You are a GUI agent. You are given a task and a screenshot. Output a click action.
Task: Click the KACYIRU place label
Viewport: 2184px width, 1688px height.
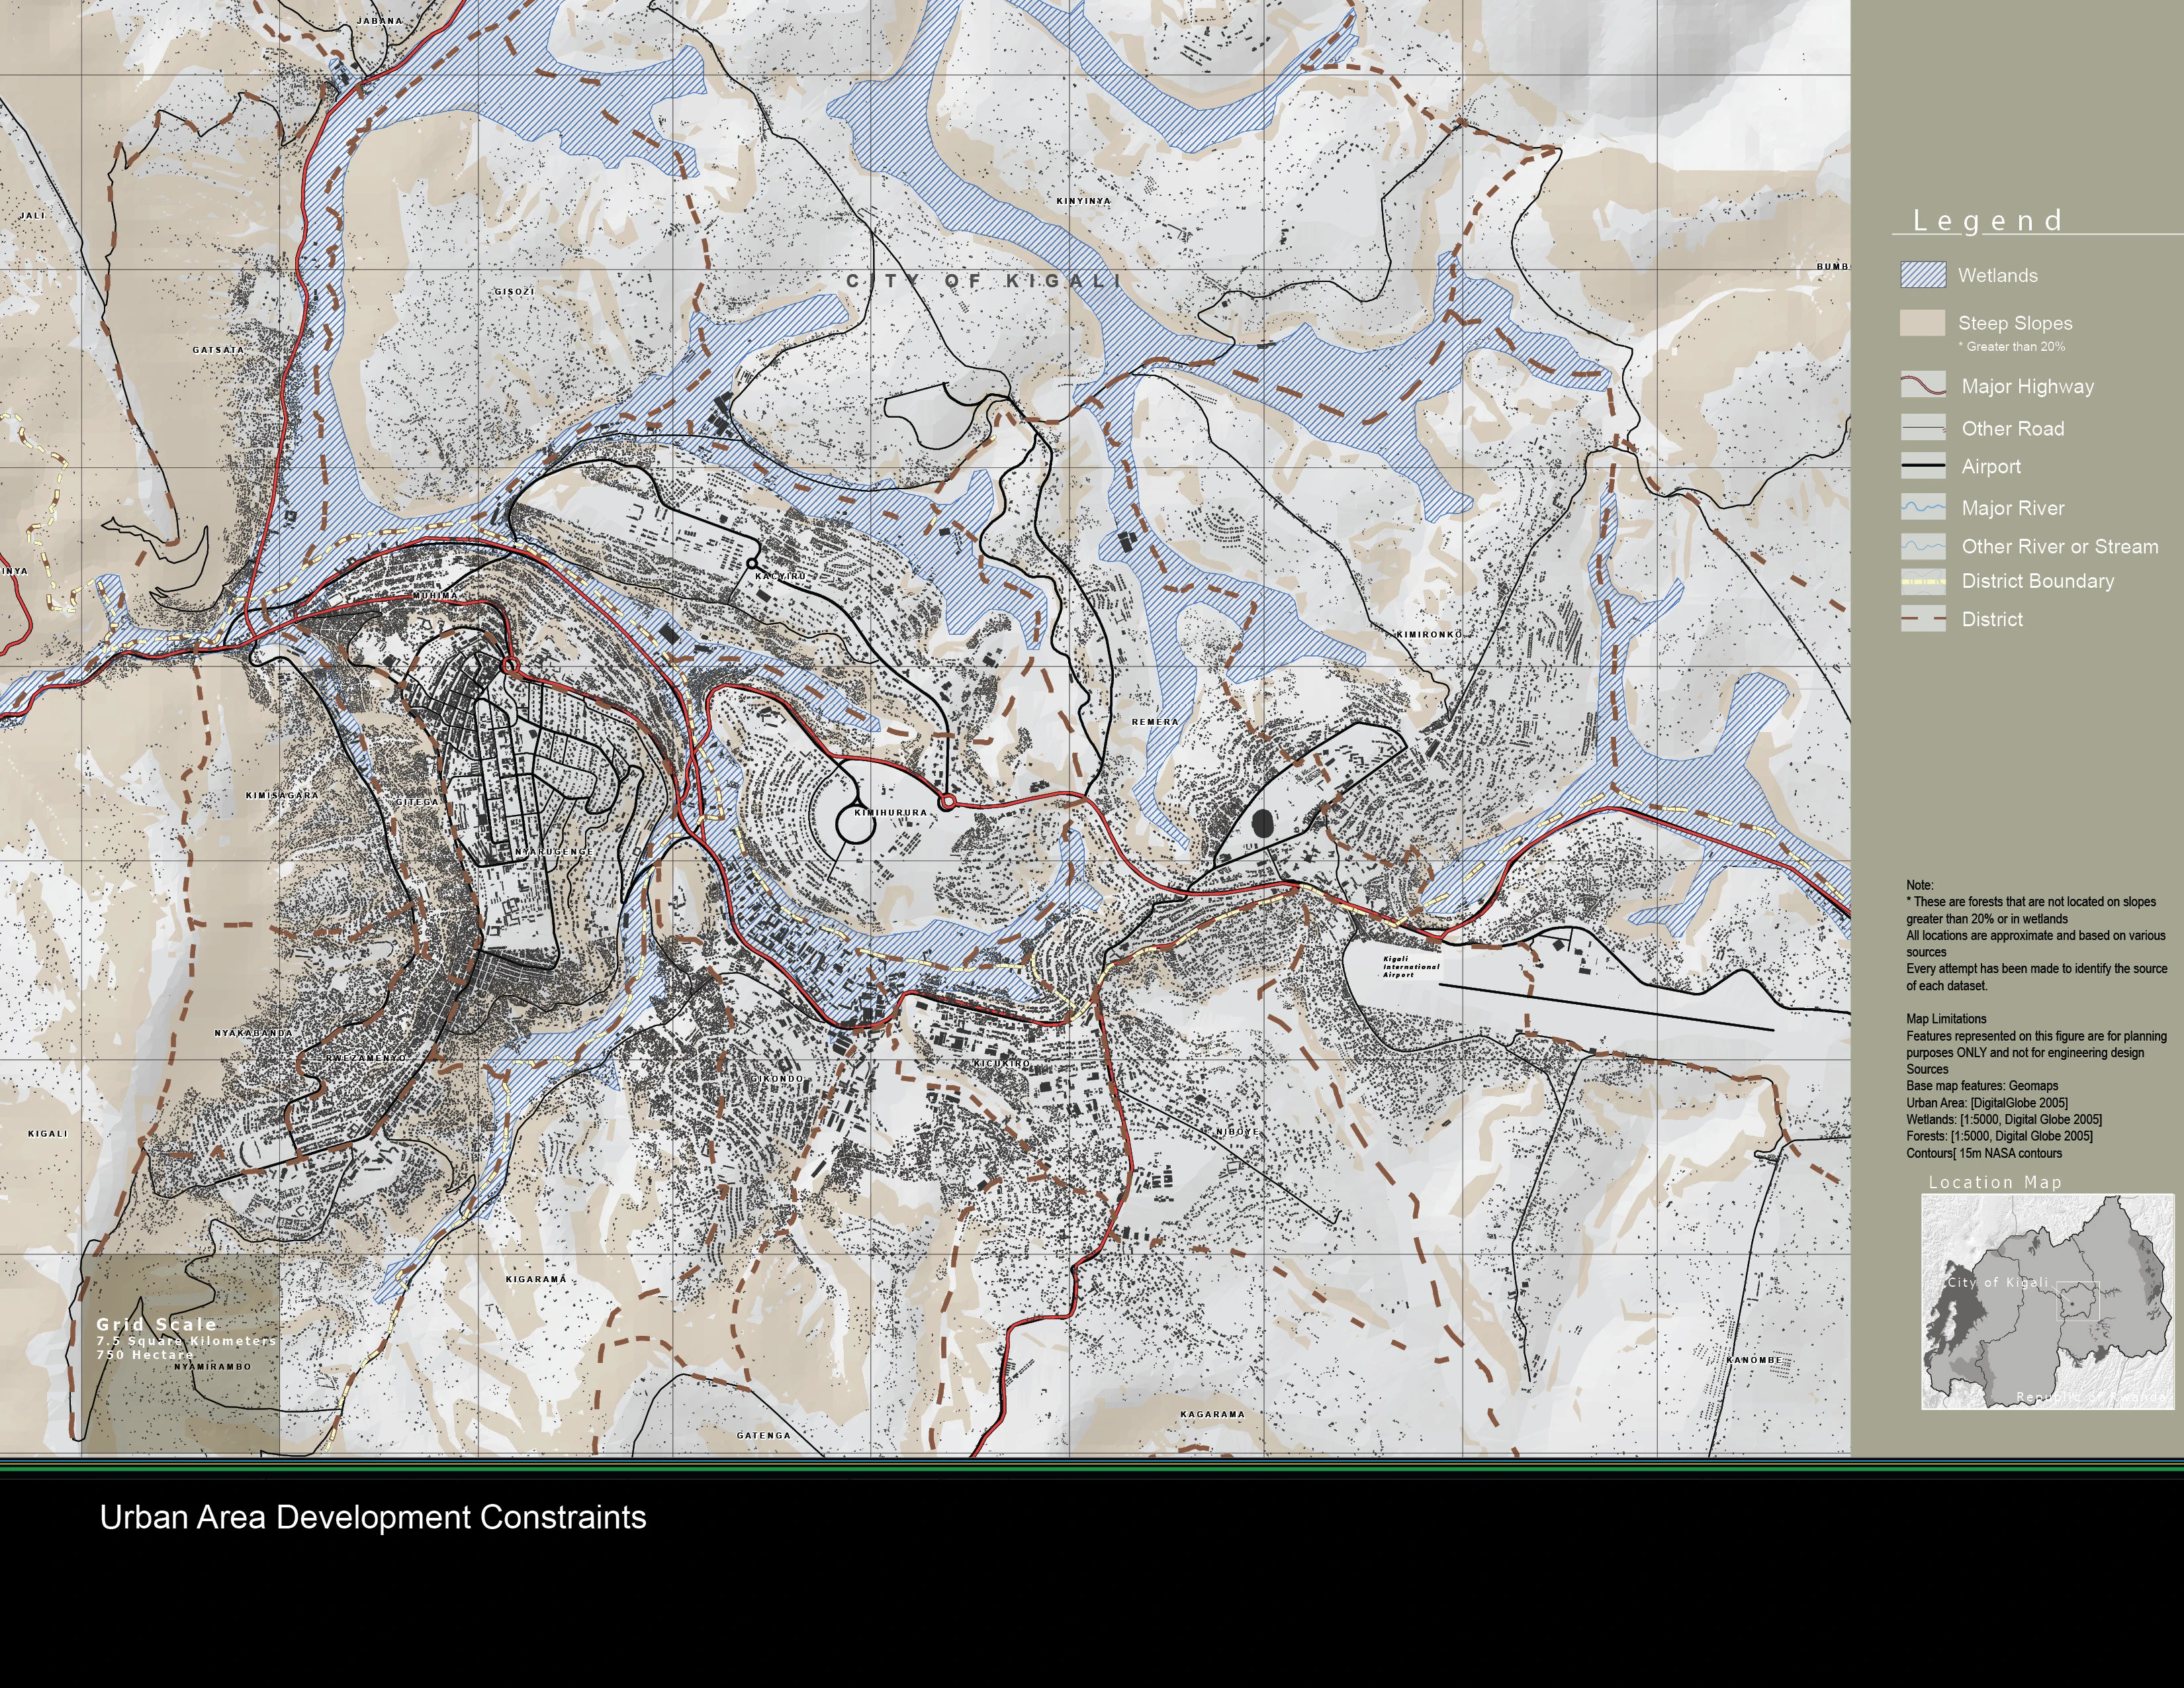[x=780, y=577]
